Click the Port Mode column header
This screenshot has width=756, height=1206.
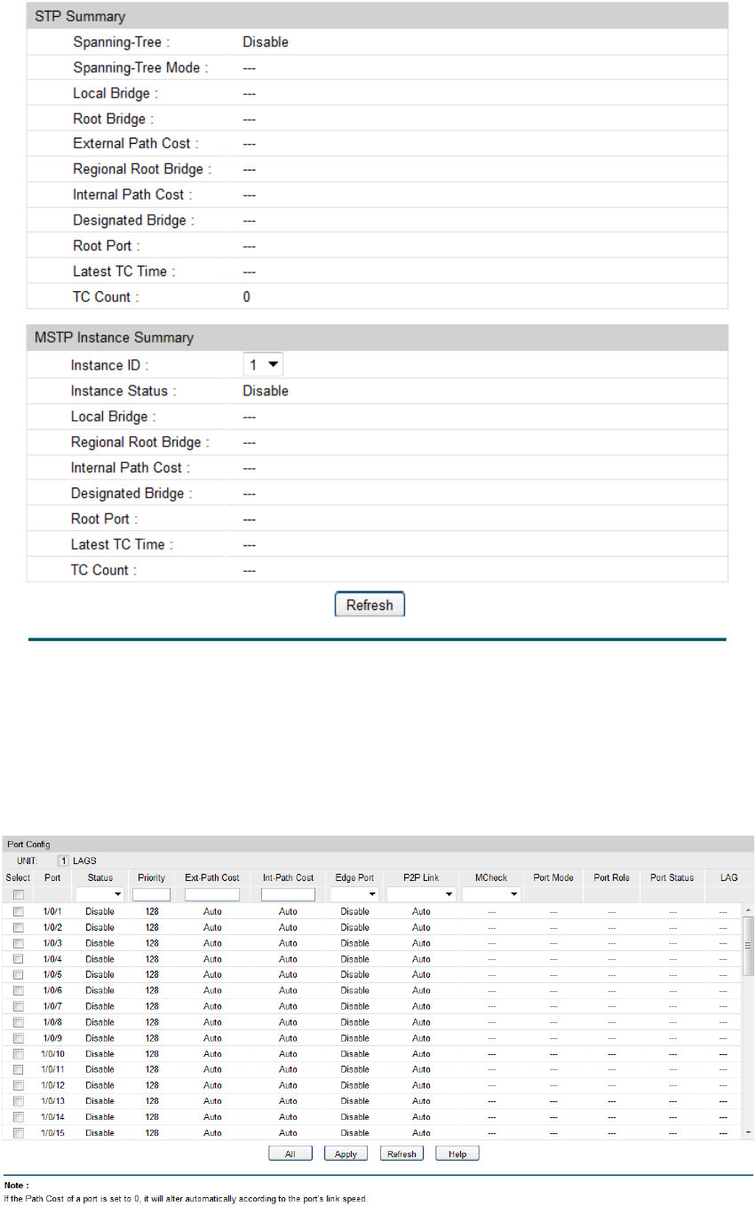pos(553,877)
